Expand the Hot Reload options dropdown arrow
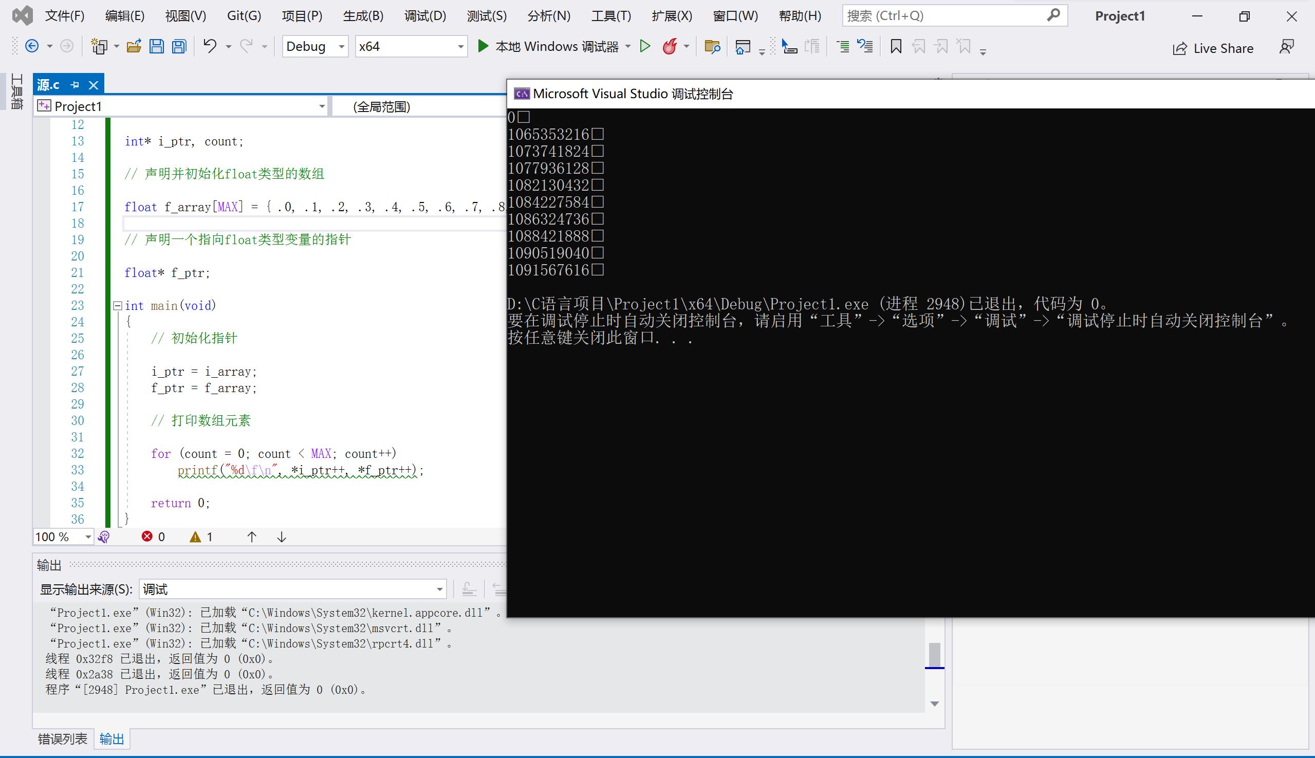 [687, 46]
